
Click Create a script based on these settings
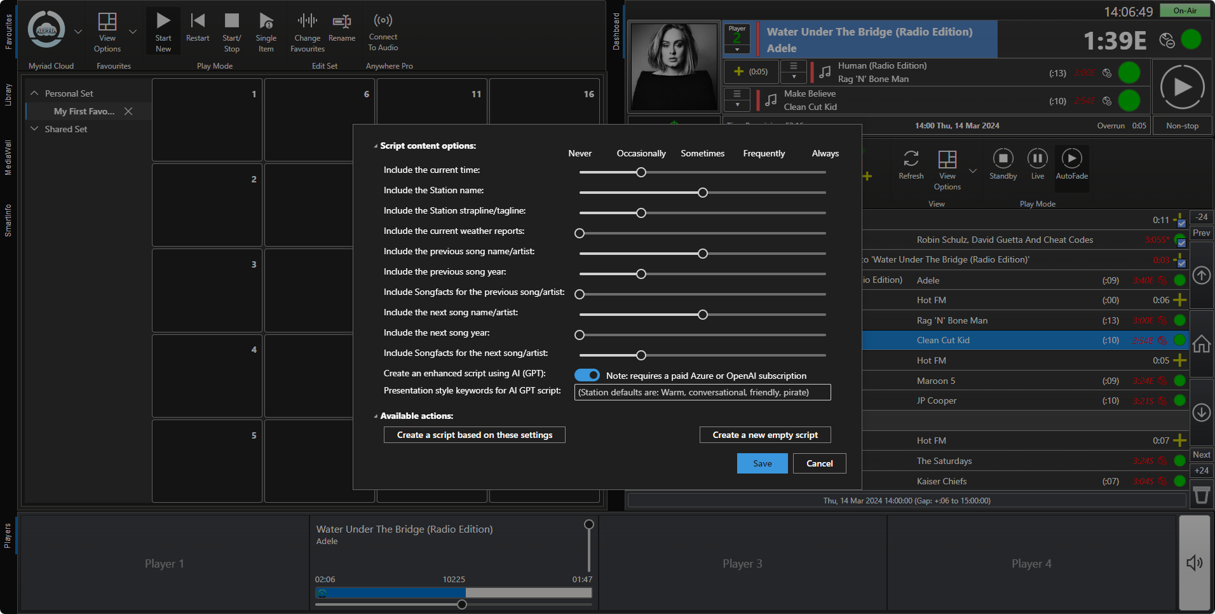pos(474,435)
